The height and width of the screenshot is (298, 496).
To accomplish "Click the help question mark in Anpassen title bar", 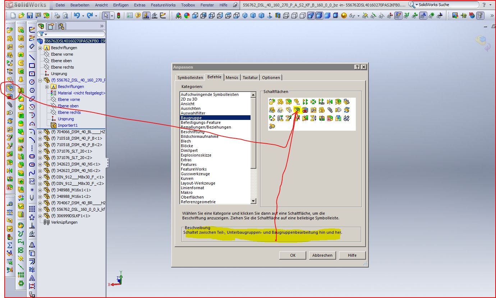I will click(x=357, y=67).
